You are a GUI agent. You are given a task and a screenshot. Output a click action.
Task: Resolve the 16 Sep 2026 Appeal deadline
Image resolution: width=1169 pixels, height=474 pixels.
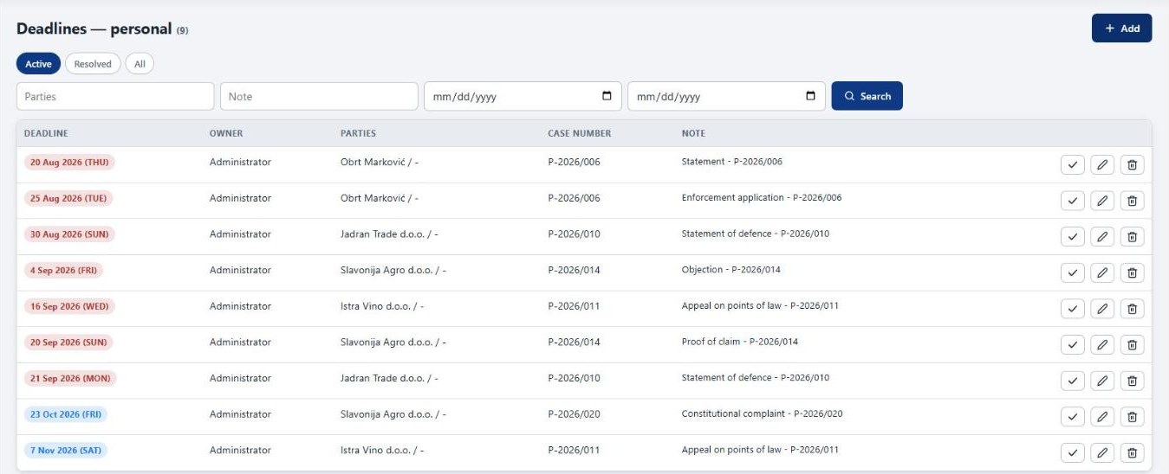1073,309
